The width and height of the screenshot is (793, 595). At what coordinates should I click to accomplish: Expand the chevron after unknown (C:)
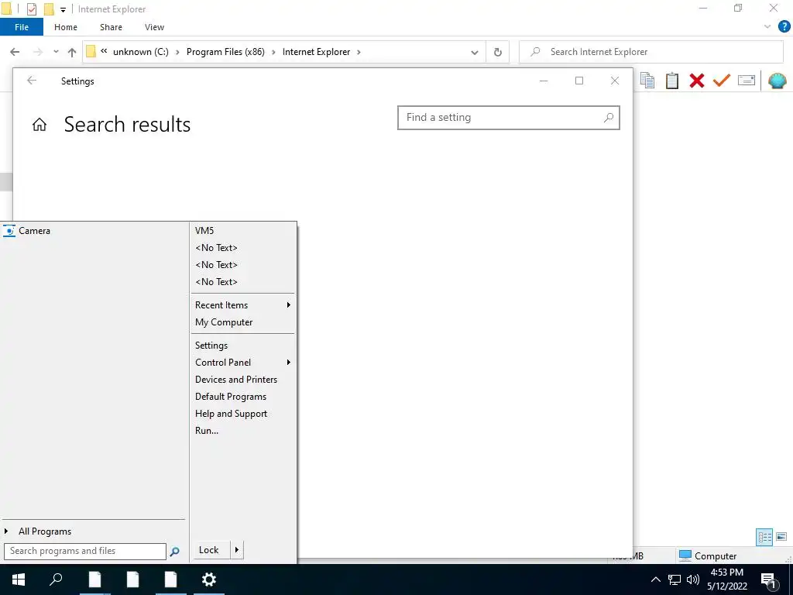pos(177,52)
